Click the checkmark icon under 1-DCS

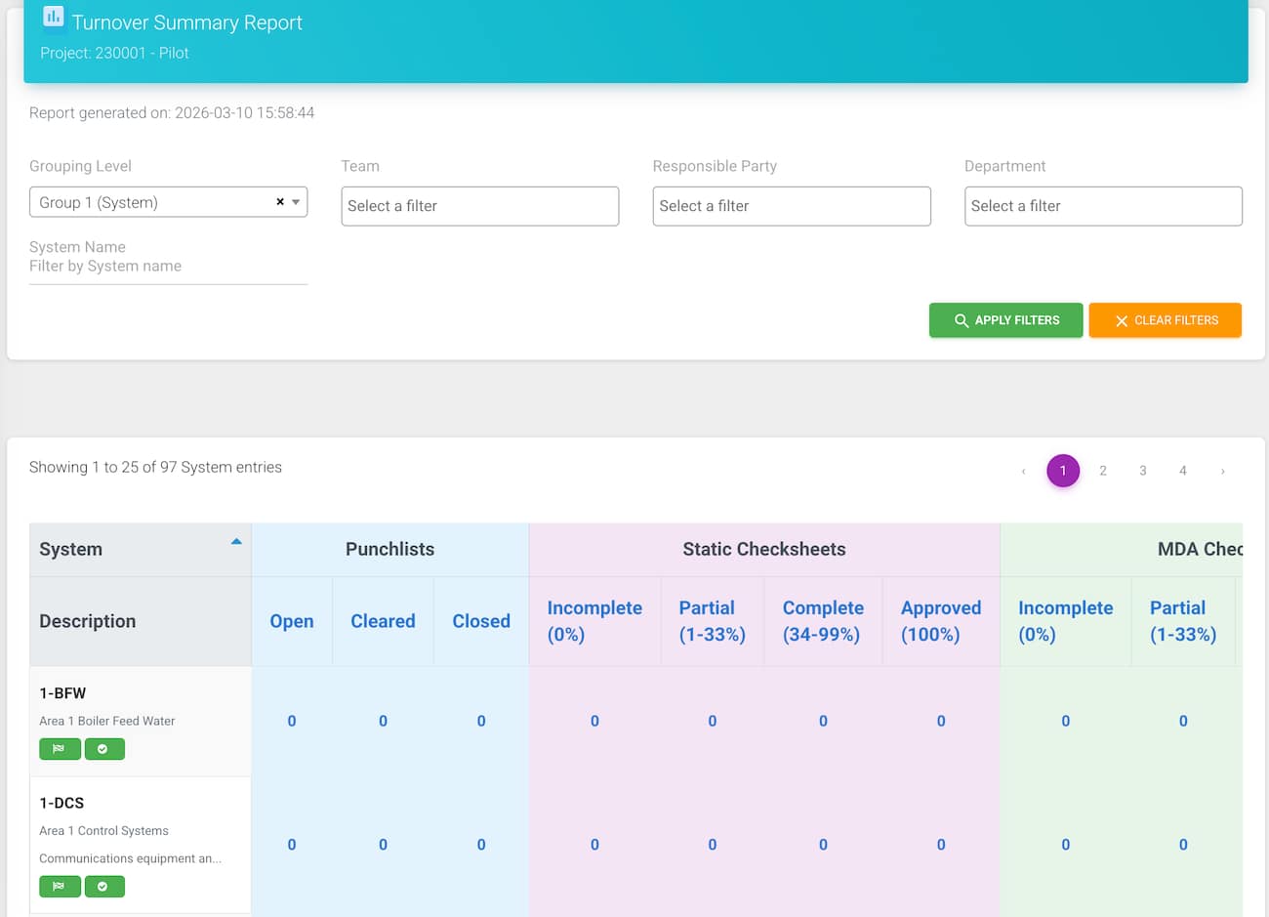point(103,887)
